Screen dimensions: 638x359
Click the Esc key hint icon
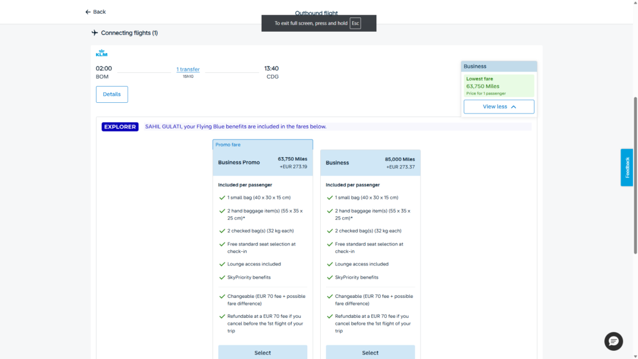click(355, 23)
